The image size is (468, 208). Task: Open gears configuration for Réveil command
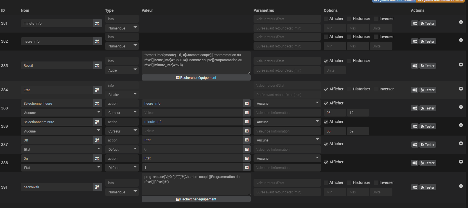[415, 66]
